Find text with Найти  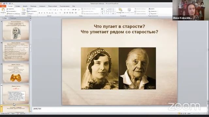(152, 9)
